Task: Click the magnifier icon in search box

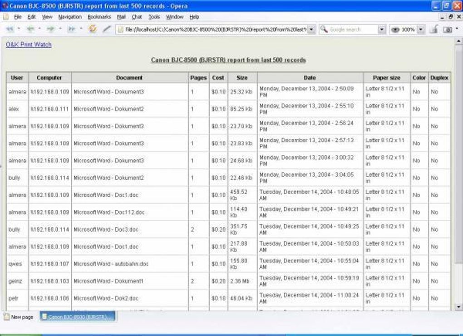Action: click(x=324, y=29)
